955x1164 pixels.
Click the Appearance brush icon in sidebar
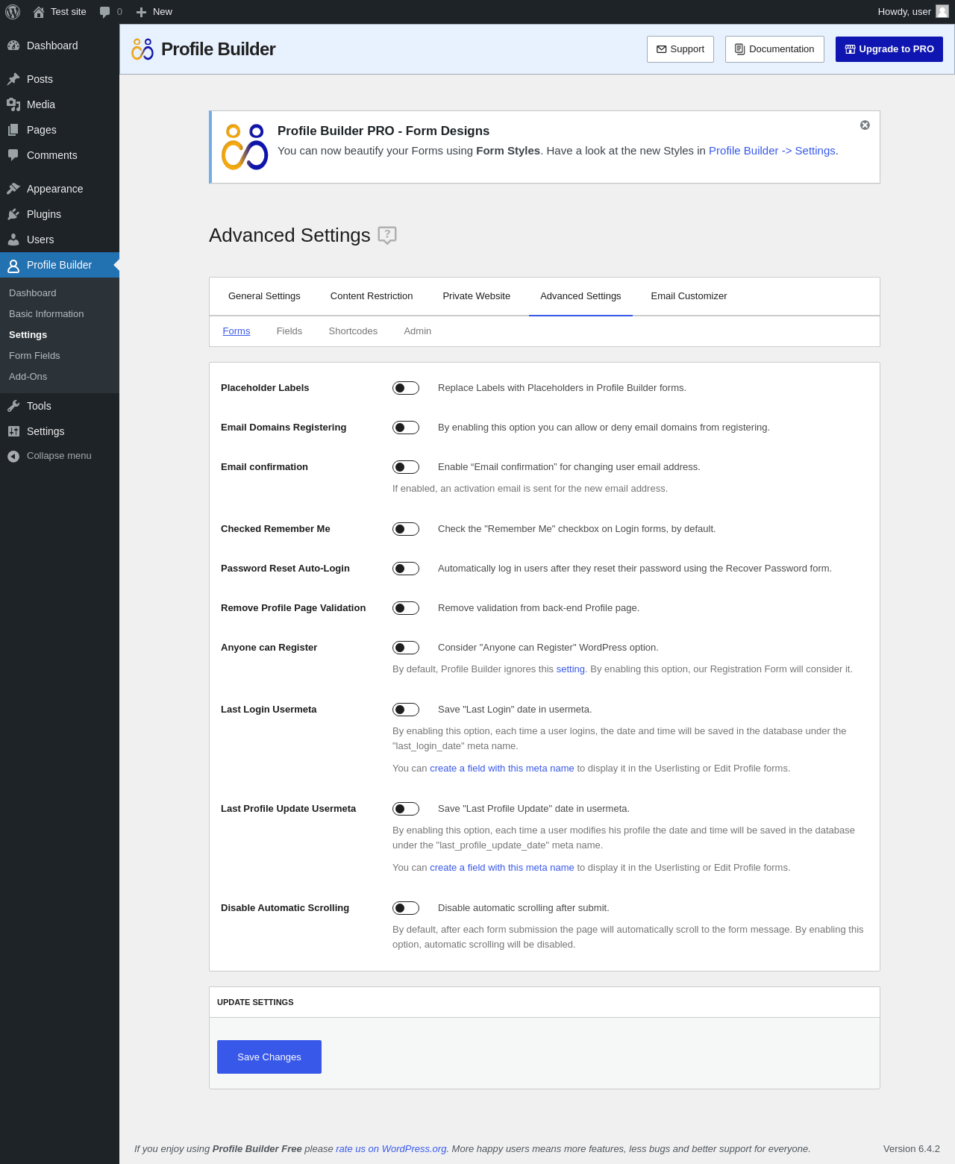pos(13,189)
